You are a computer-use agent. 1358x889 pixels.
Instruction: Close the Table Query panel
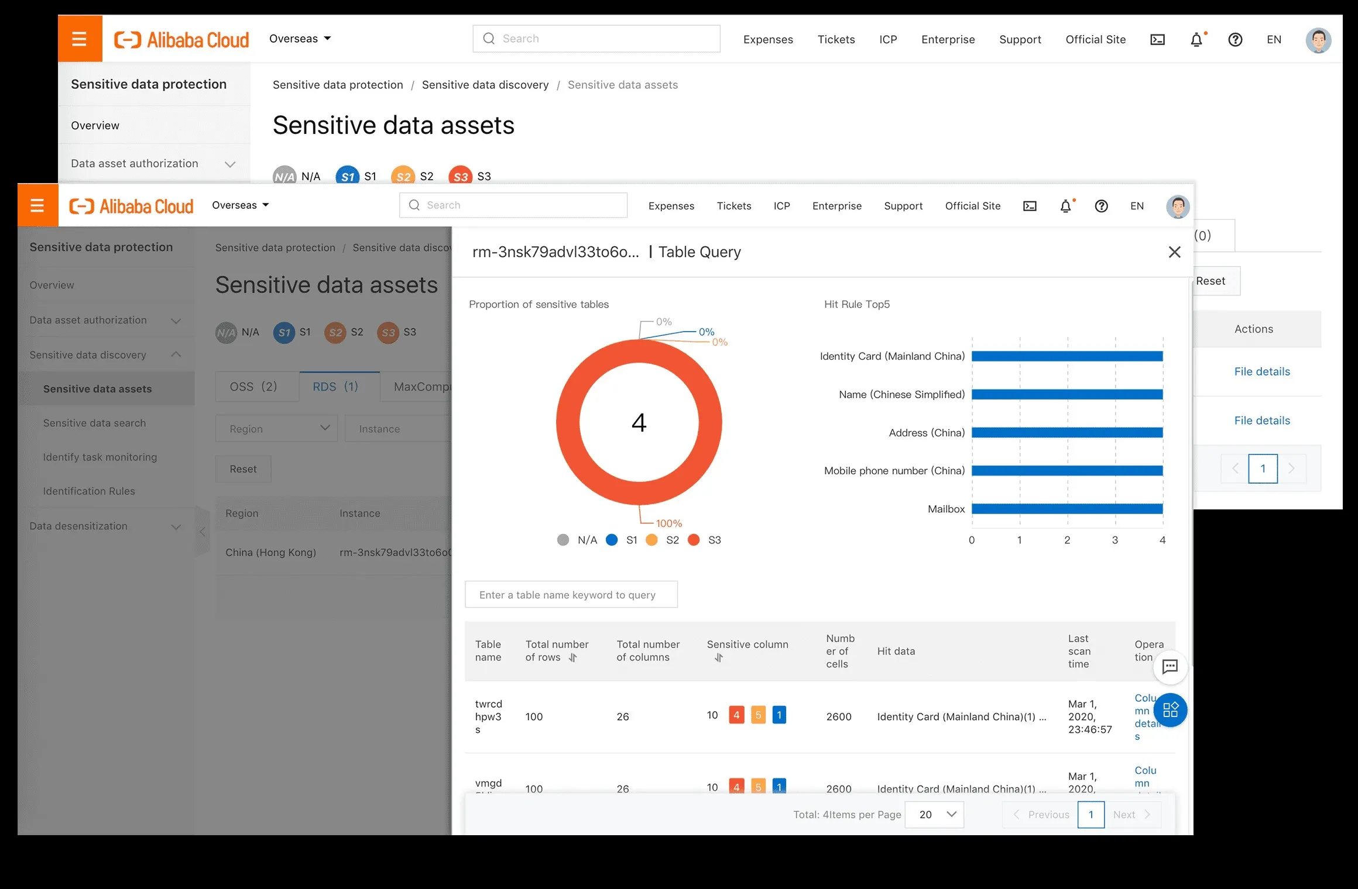[x=1174, y=252]
